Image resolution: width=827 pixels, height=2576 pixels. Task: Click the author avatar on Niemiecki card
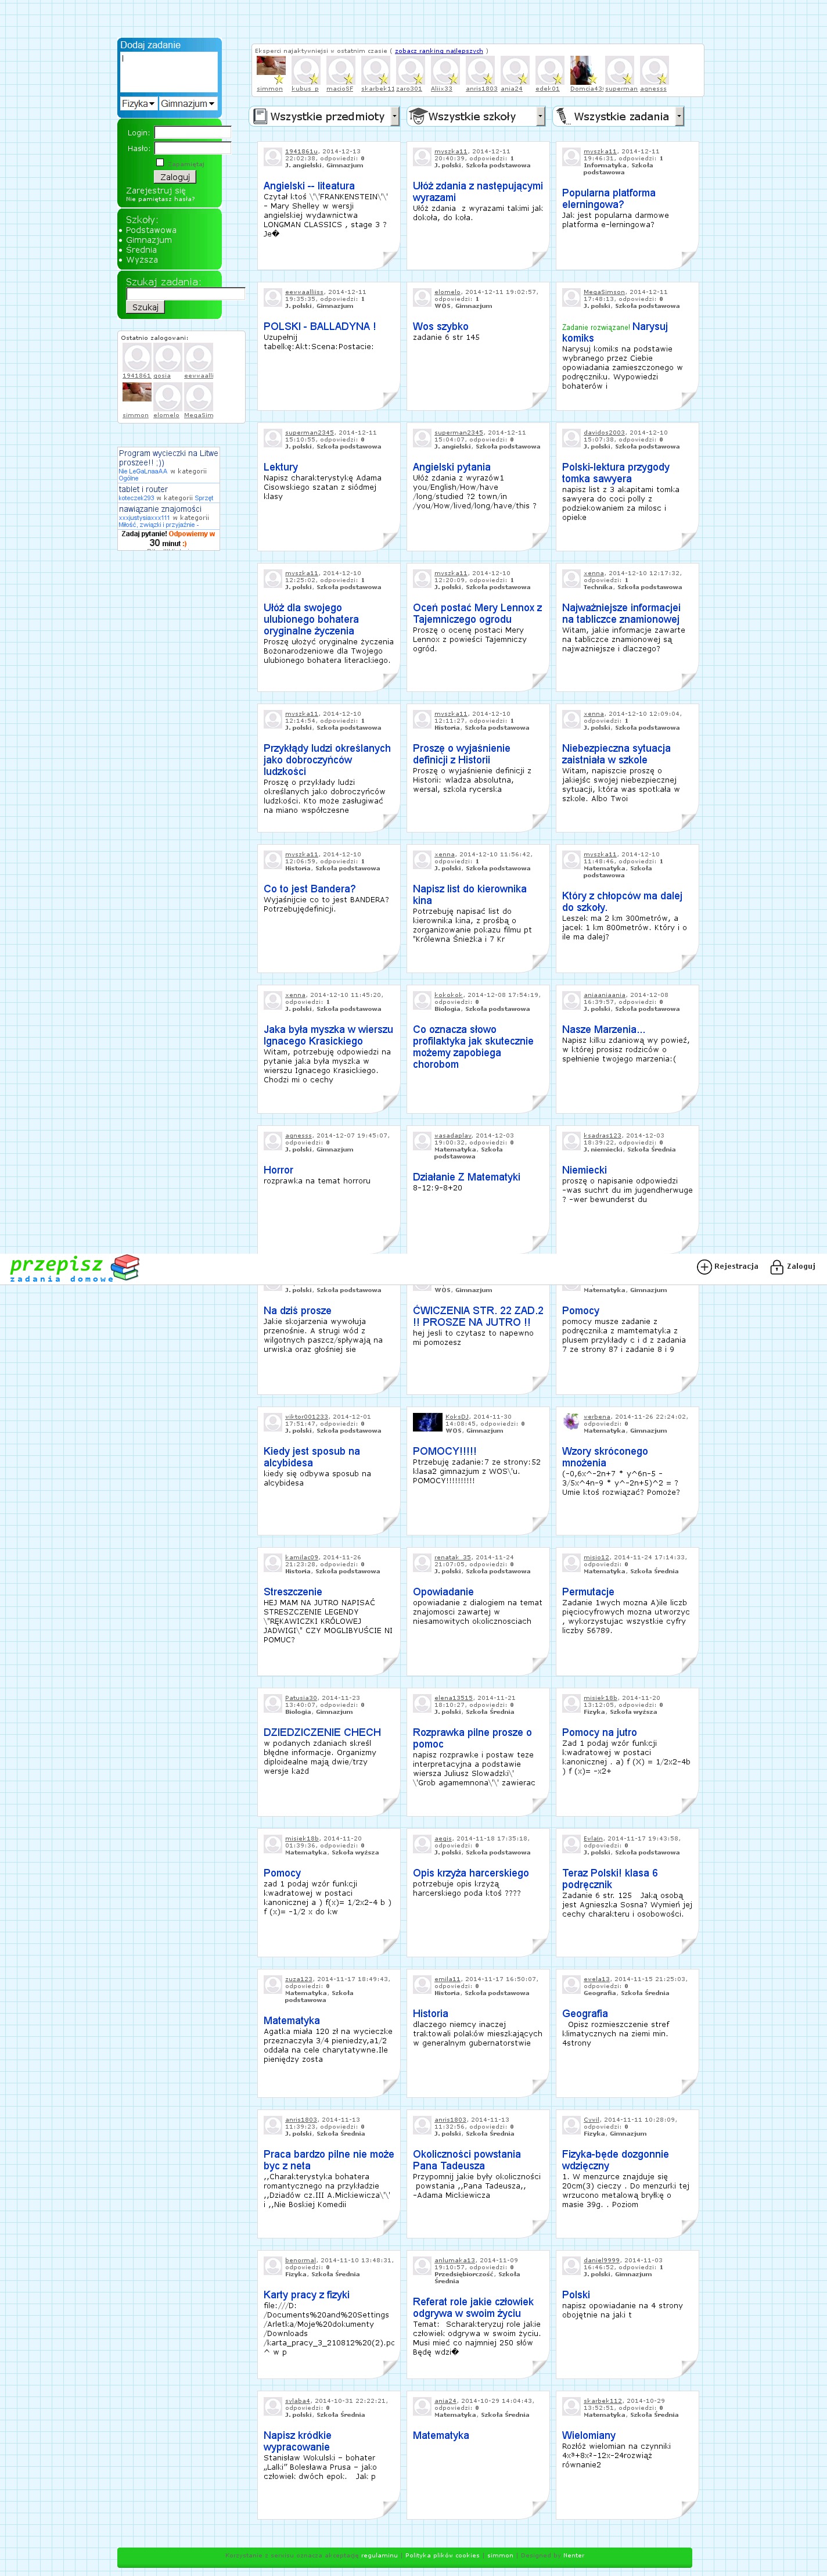pos(571,1141)
